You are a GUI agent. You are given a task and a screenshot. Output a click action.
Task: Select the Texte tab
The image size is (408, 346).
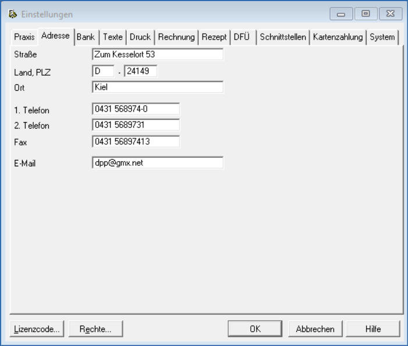click(113, 37)
